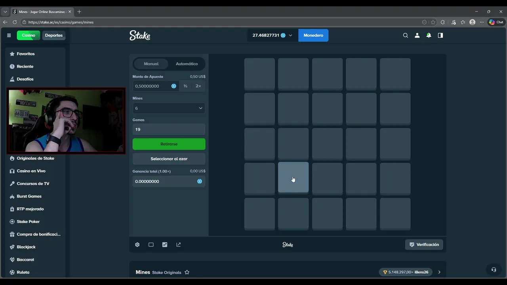The width and height of the screenshot is (507, 285).
Task: Open the Copilot Chat button
Action: coord(496,22)
